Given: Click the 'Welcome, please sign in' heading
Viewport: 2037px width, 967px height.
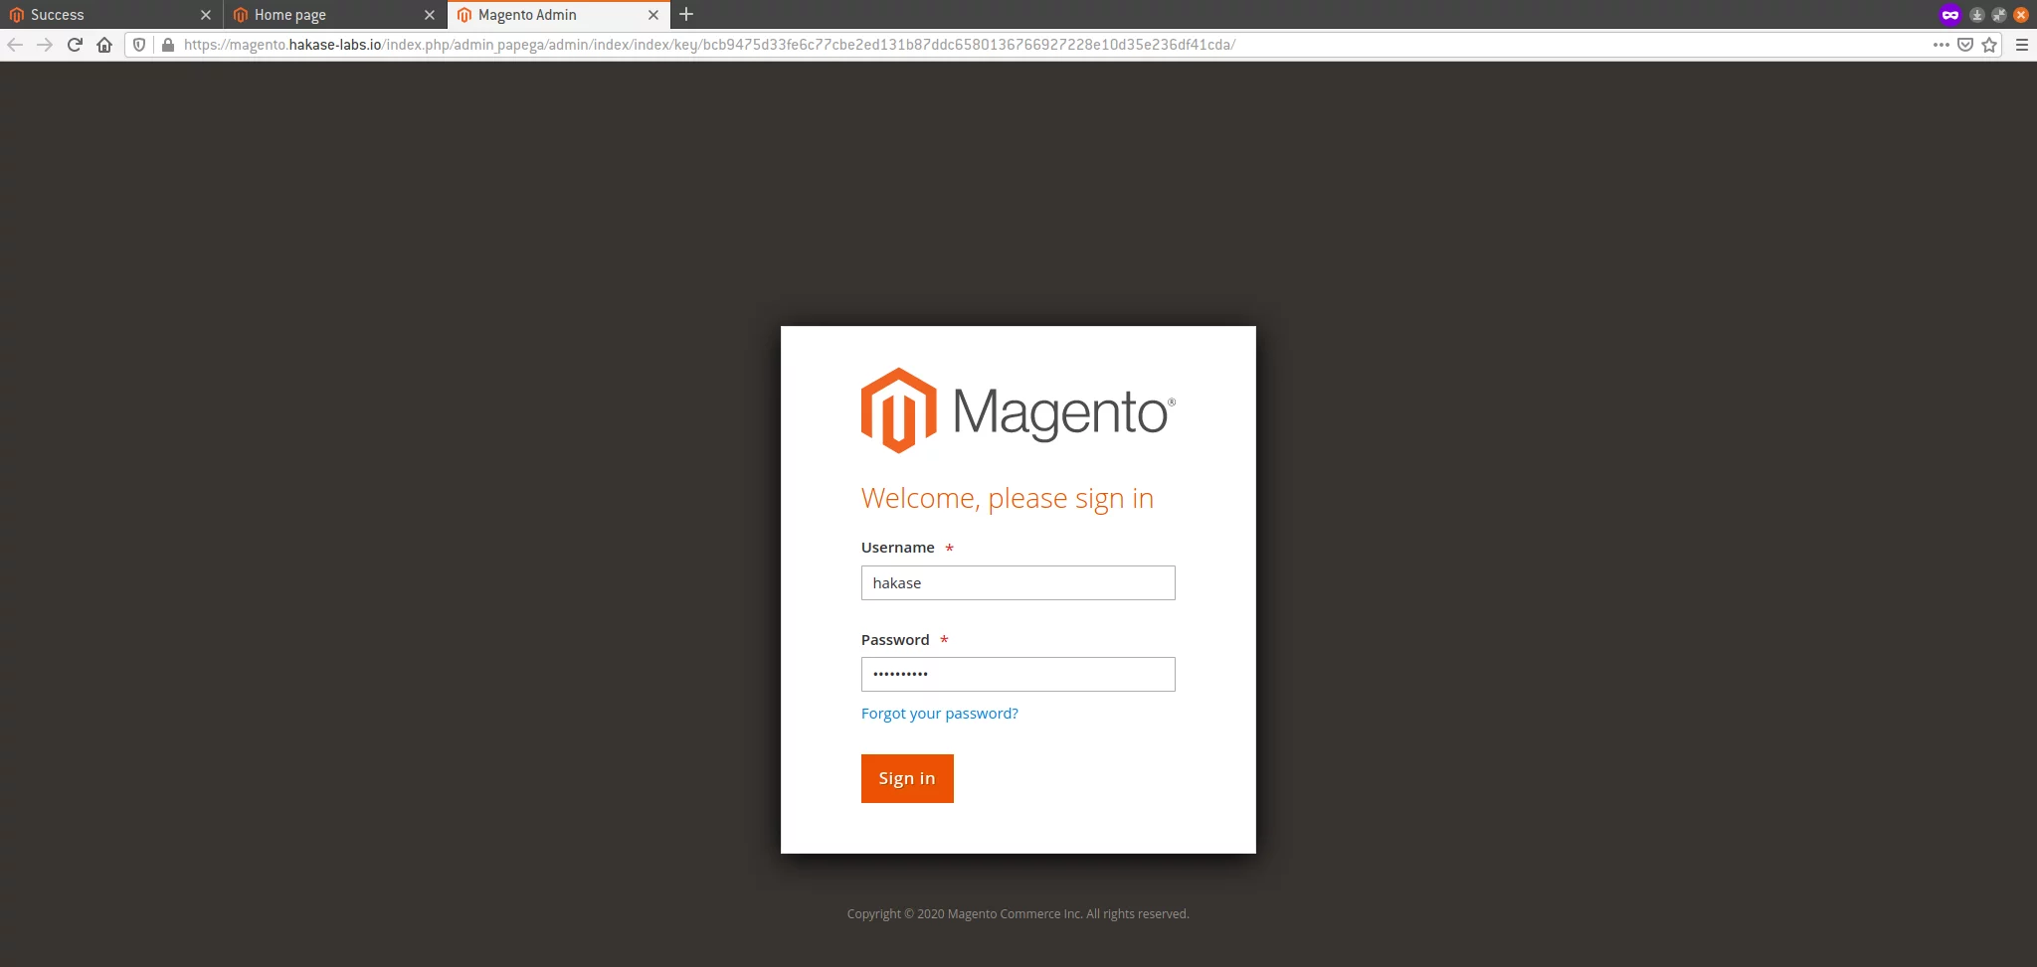Looking at the screenshot, I should [x=1008, y=498].
